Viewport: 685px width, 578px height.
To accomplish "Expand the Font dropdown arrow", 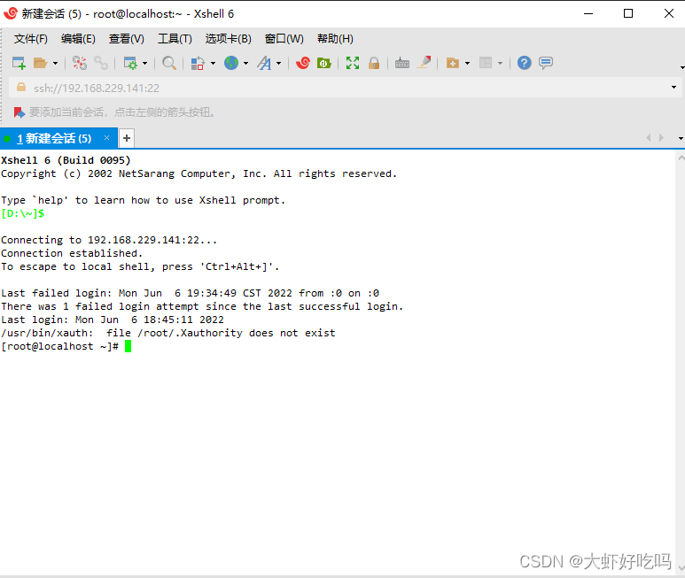I will 278,63.
